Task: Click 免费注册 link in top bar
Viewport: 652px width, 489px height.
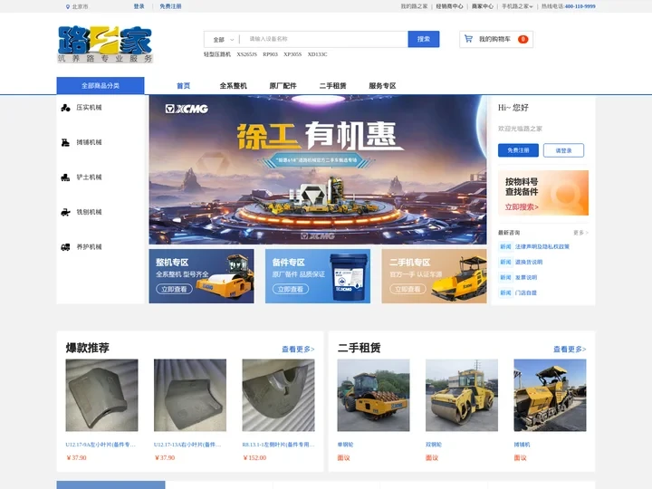Action: point(170,6)
